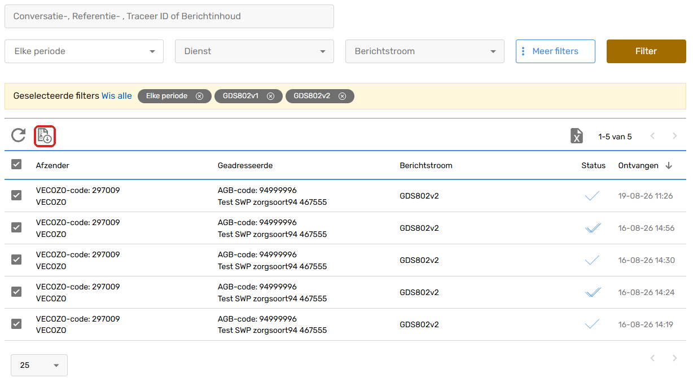The image size is (693, 378).
Task: Export the results to Excel
Action: point(576,136)
